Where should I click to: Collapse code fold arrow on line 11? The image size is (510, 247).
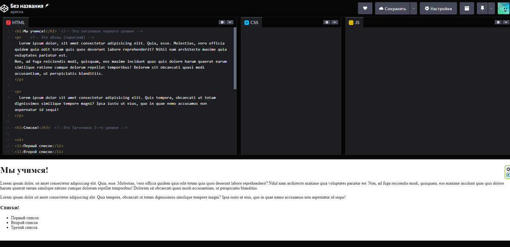[12, 128]
